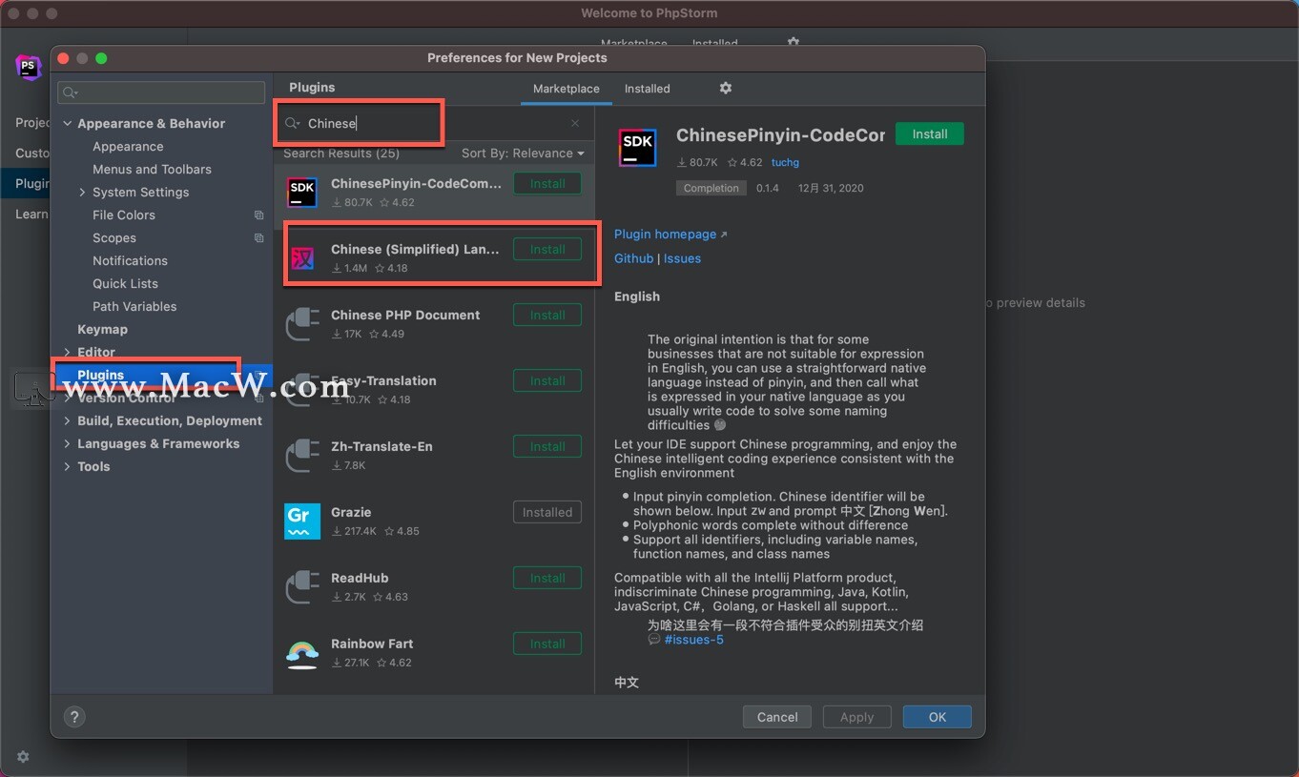This screenshot has width=1299, height=777.
Task: Open the Sort By: Relevance dropdown
Action: [x=522, y=153]
